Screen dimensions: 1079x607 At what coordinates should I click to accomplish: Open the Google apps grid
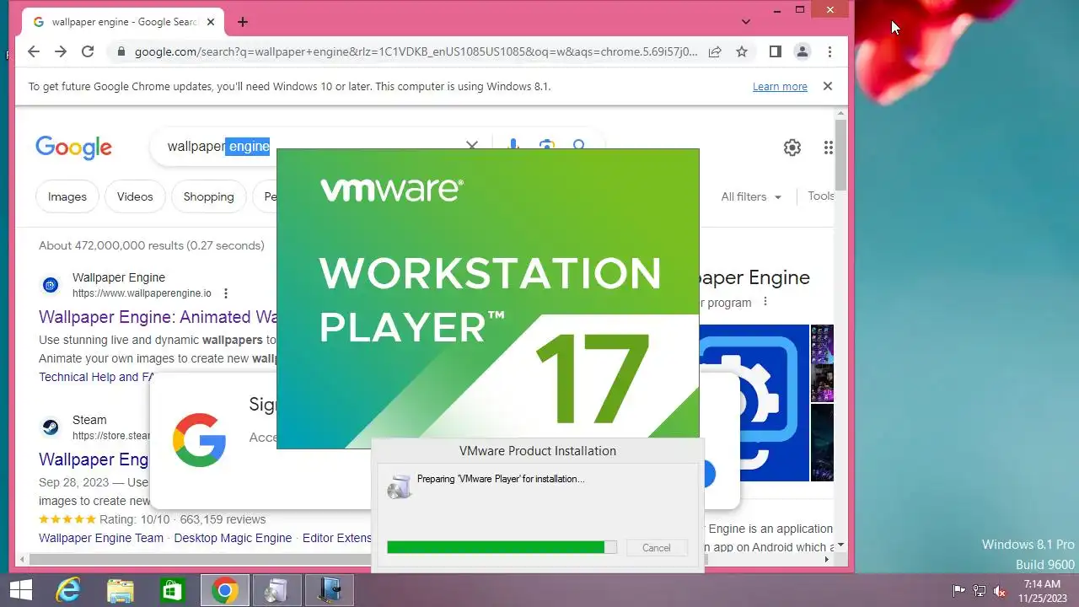pos(828,148)
